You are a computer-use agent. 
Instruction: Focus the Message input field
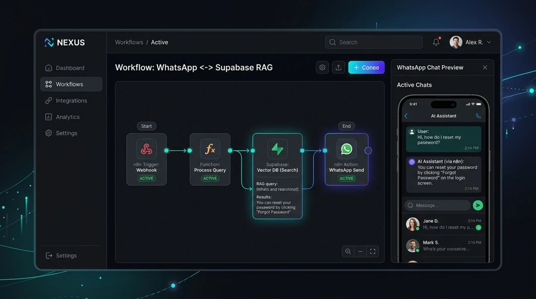tap(437, 205)
